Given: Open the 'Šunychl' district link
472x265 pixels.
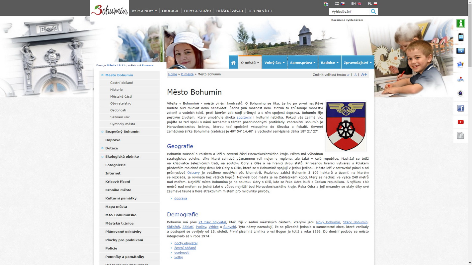Looking at the screenshot, I should 229,227.
